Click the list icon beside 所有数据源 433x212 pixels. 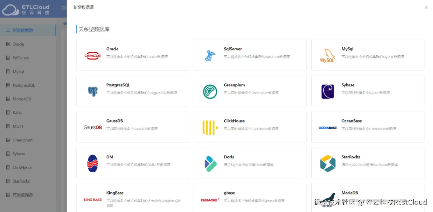(8, 30)
